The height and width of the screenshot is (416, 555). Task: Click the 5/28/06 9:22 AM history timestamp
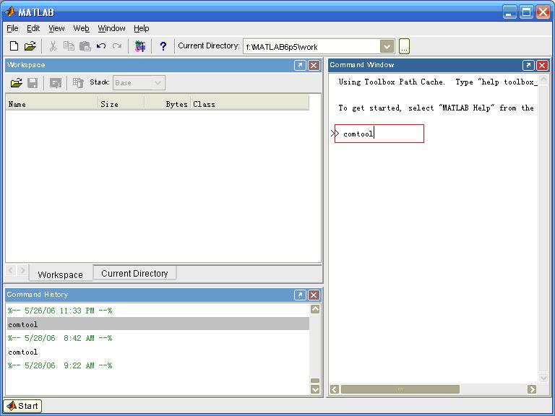click(x=60, y=365)
